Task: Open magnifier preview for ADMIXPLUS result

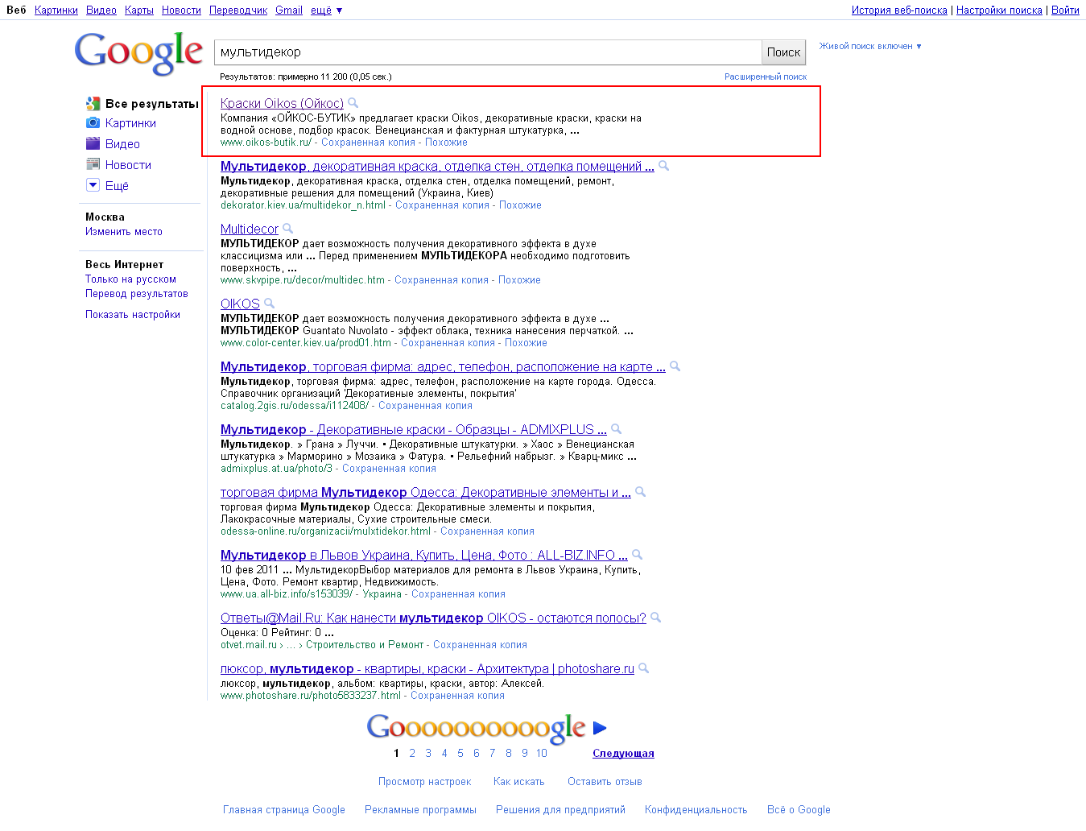Action: [x=616, y=429]
